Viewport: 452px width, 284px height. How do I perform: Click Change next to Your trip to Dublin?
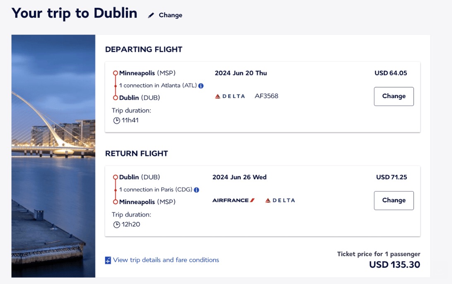tap(171, 15)
